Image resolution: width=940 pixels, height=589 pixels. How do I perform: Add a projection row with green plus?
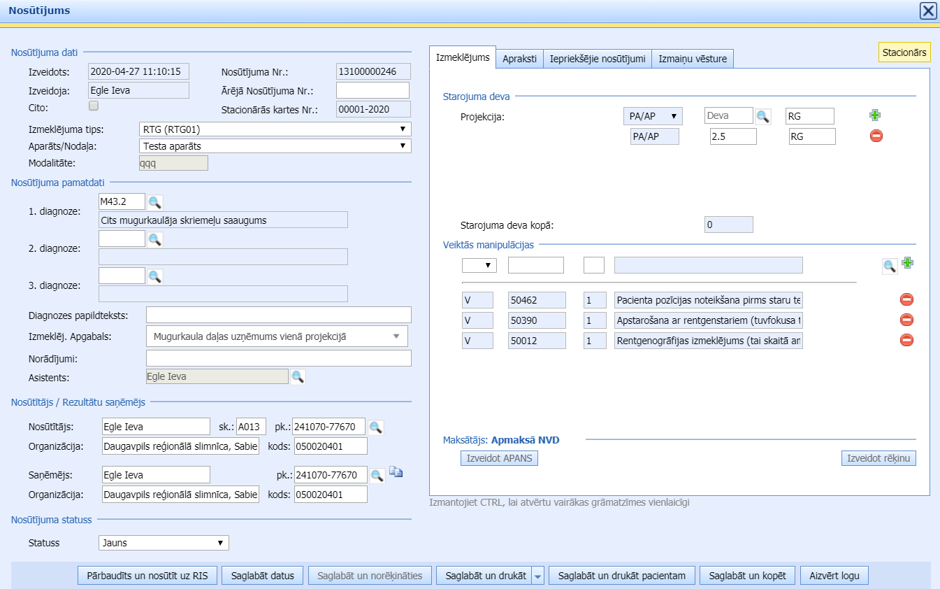pyautogui.click(x=875, y=115)
